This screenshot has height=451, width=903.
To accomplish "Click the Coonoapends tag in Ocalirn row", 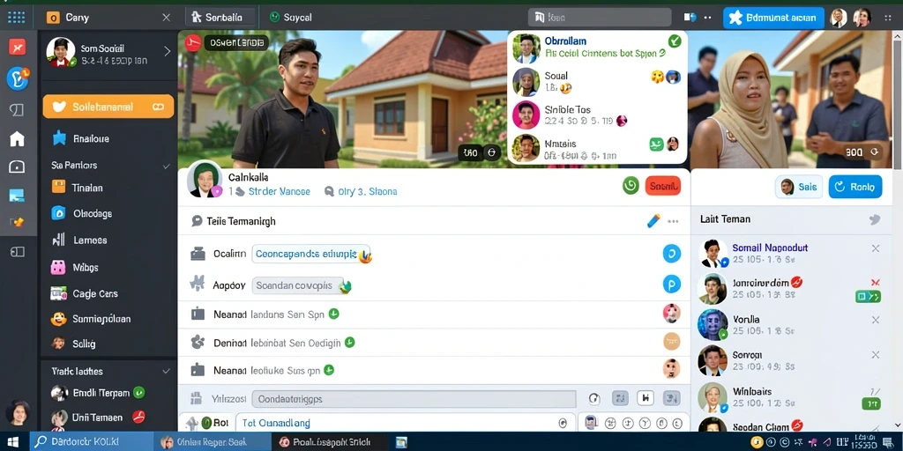I will point(311,254).
